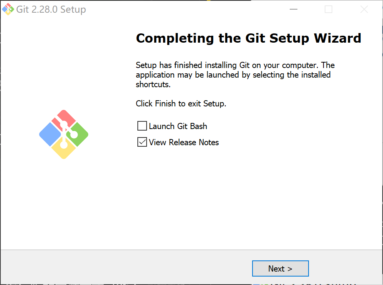The width and height of the screenshot is (383, 285).
Task: Click the installation summary paragraph
Action: pos(235,75)
